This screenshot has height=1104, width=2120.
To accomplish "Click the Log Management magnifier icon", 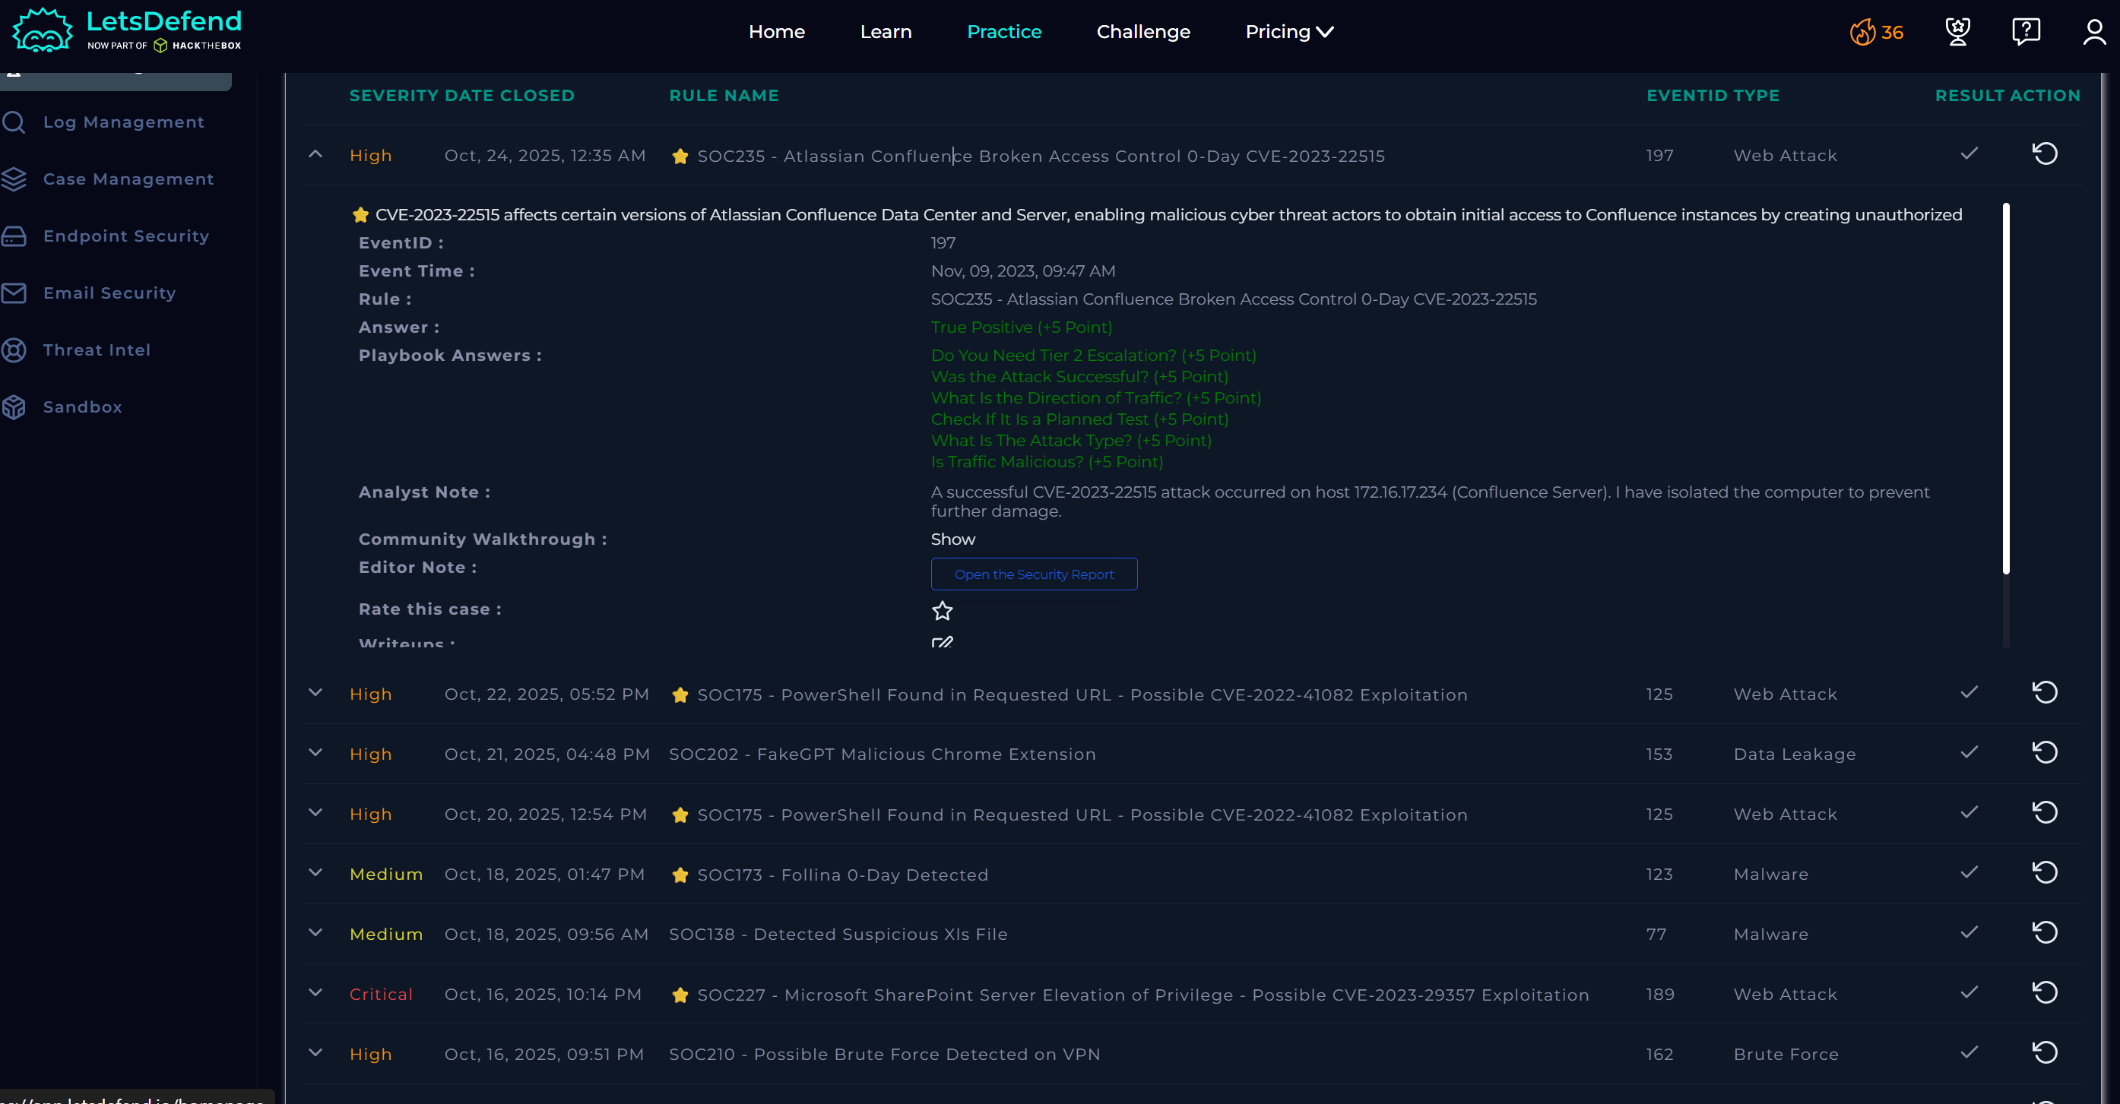I will click(x=14, y=122).
